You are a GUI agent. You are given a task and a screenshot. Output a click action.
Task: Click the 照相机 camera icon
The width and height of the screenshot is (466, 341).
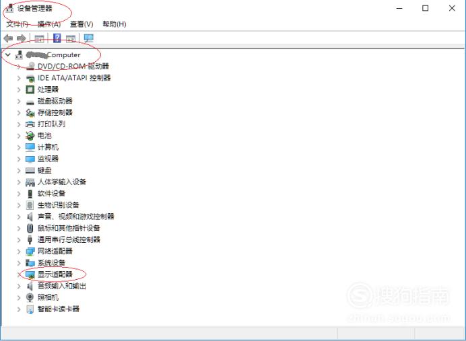tap(30, 297)
